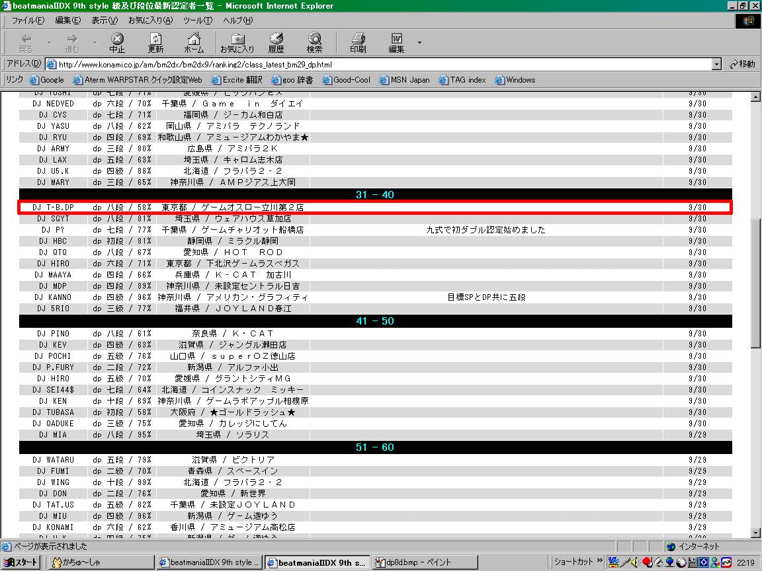Open the 表示(V) menu
This screenshot has width=762, height=571.
[105, 20]
